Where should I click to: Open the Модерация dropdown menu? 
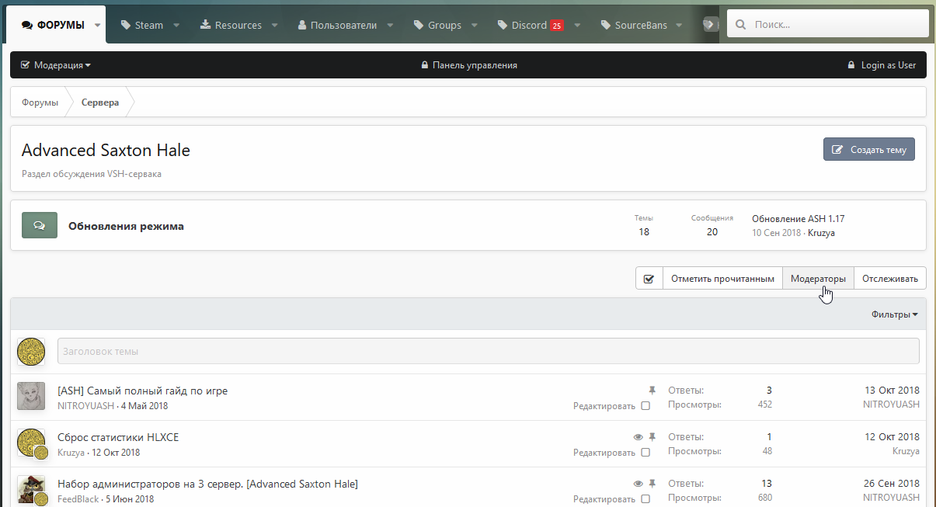56,65
